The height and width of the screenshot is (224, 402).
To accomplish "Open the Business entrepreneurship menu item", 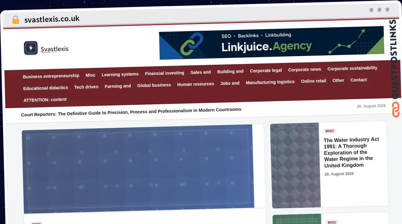I will point(51,76).
